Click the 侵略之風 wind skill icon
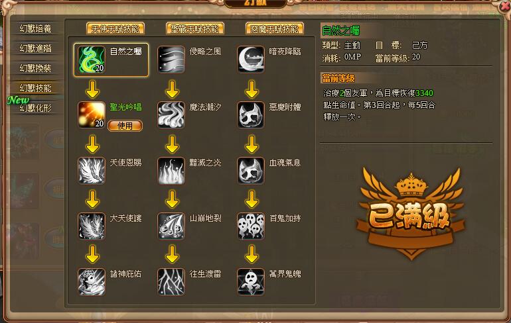This screenshot has width=511, height=323. [171, 60]
